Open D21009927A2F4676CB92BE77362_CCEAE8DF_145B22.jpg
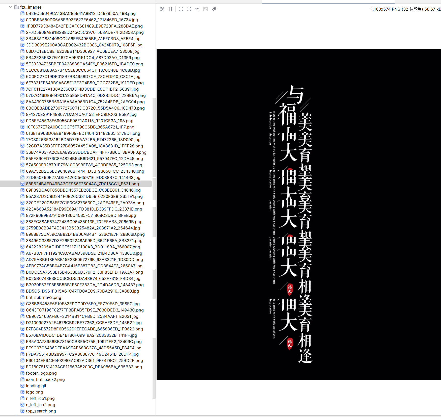The image size is (441, 417). [84, 323]
